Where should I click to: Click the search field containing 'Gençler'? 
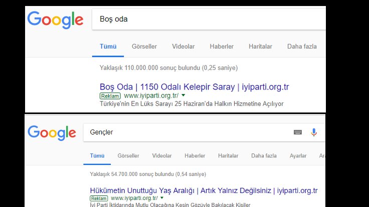pos(204,132)
